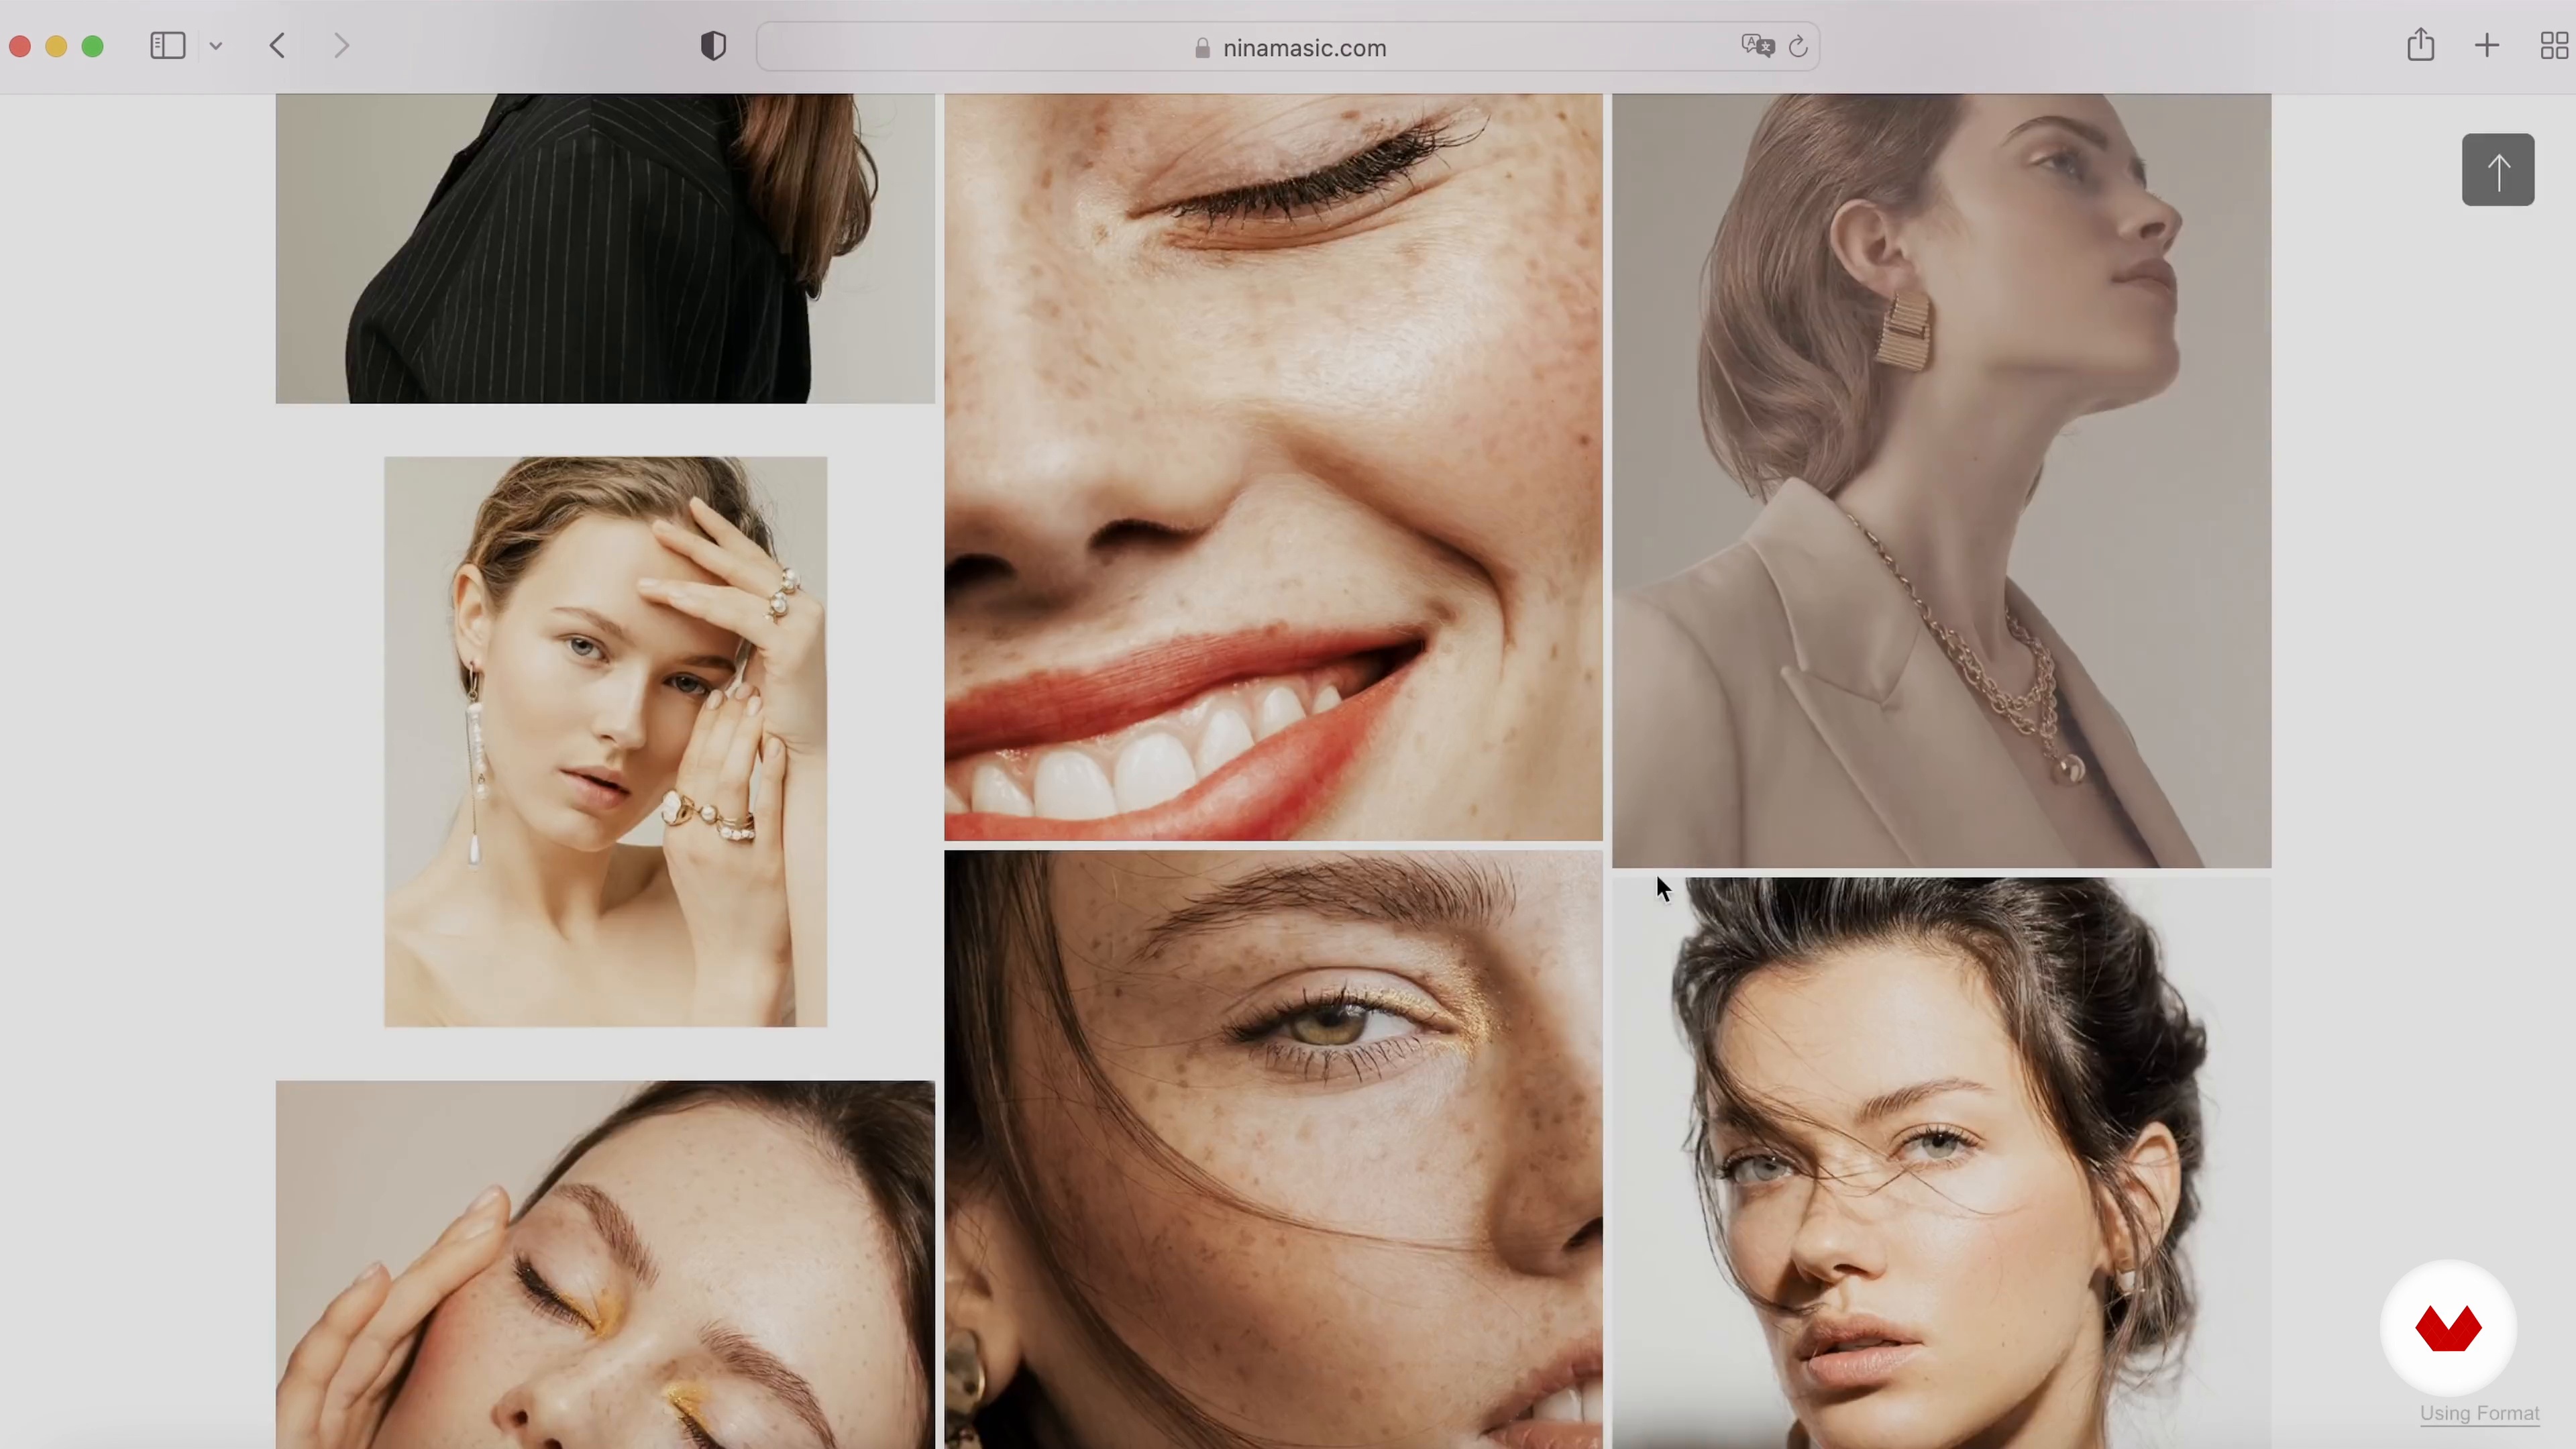Reload the page
The width and height of the screenshot is (2576, 1449).
(x=1798, y=46)
